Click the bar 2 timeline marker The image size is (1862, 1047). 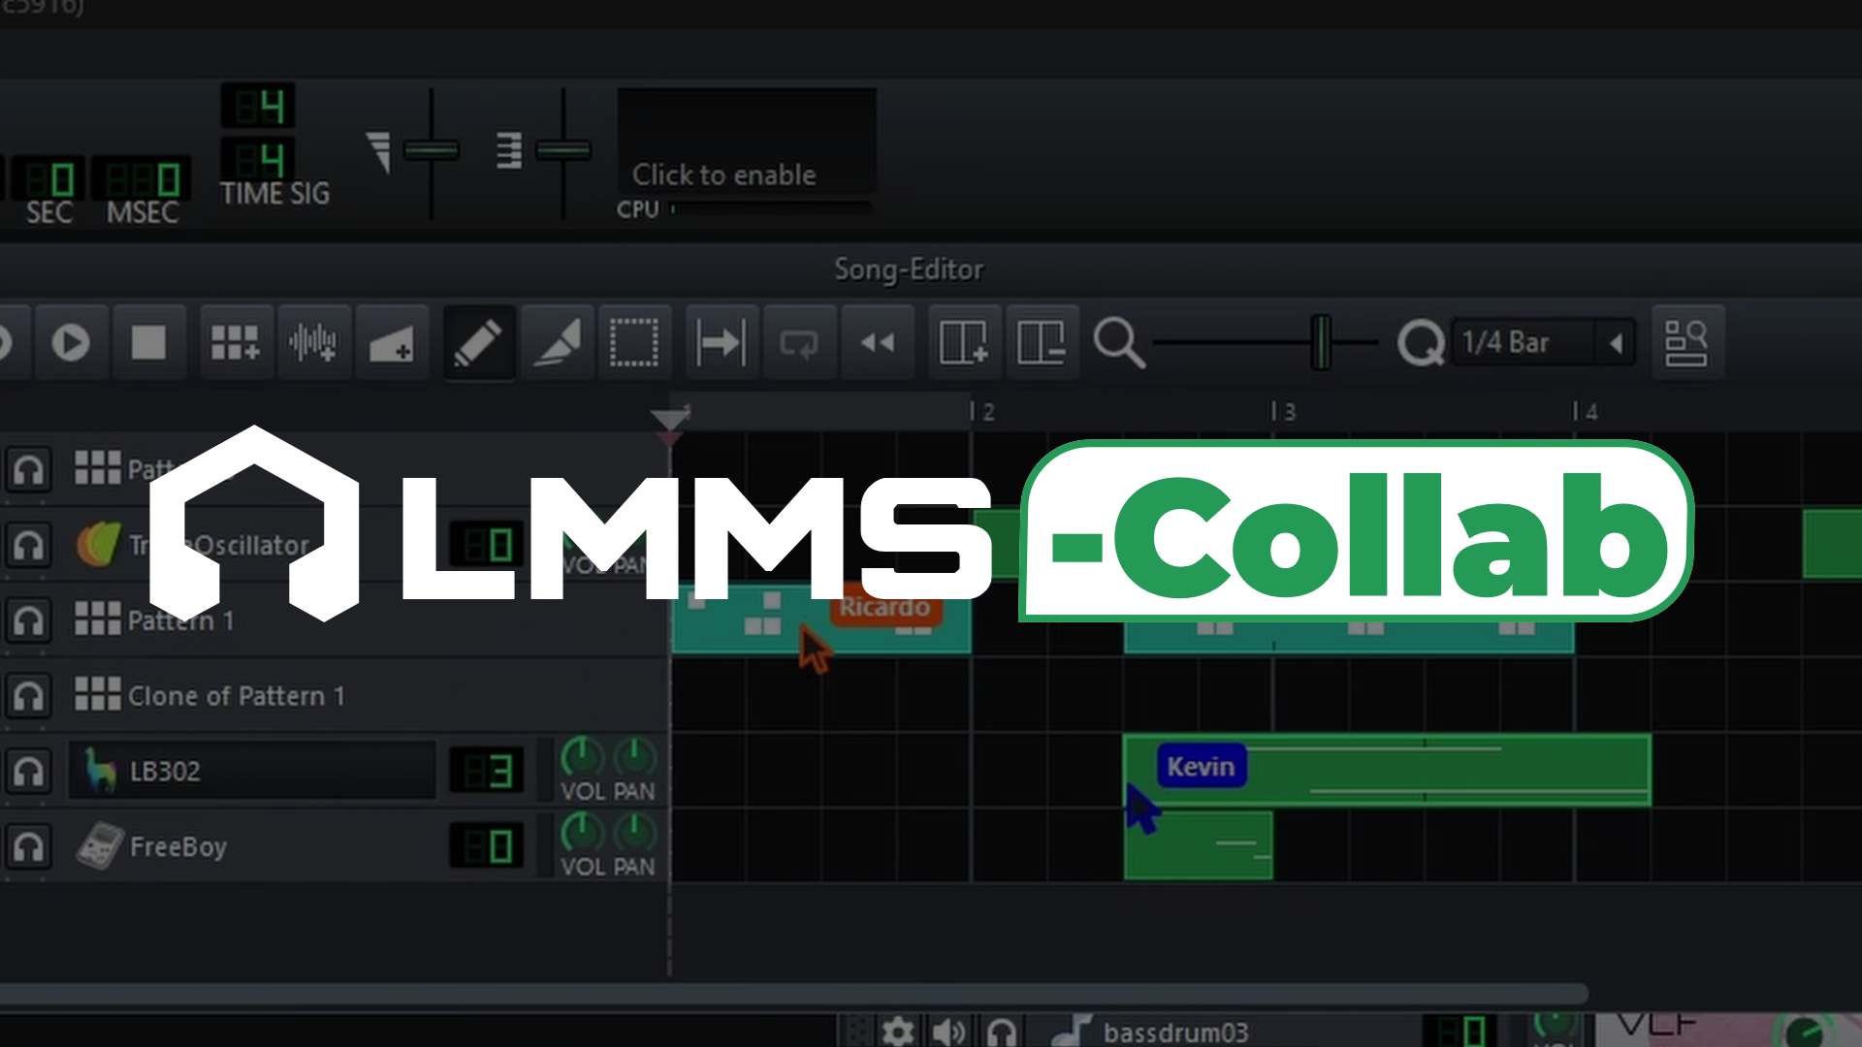[982, 412]
